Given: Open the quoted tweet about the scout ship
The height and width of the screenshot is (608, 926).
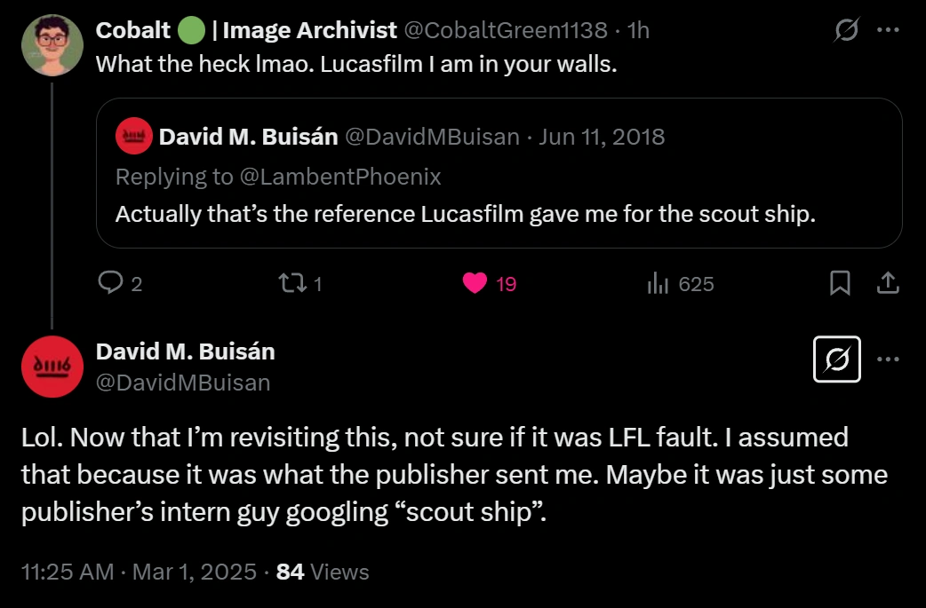Looking at the screenshot, I should pos(498,215).
